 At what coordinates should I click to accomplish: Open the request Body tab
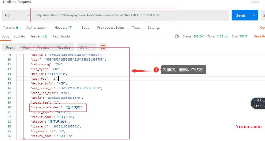pyautogui.click(x=85, y=28)
